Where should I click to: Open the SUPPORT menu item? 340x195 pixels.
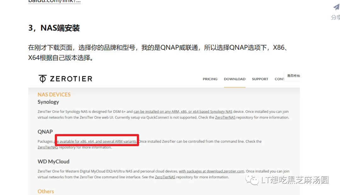click(x=260, y=79)
